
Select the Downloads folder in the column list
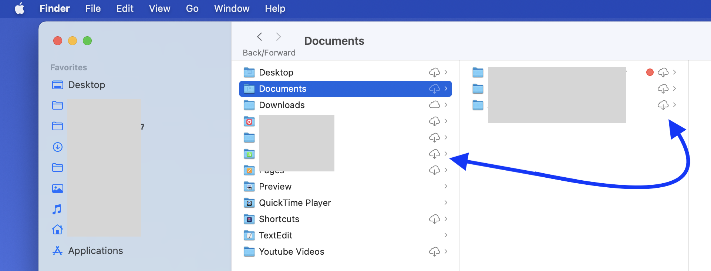point(346,105)
